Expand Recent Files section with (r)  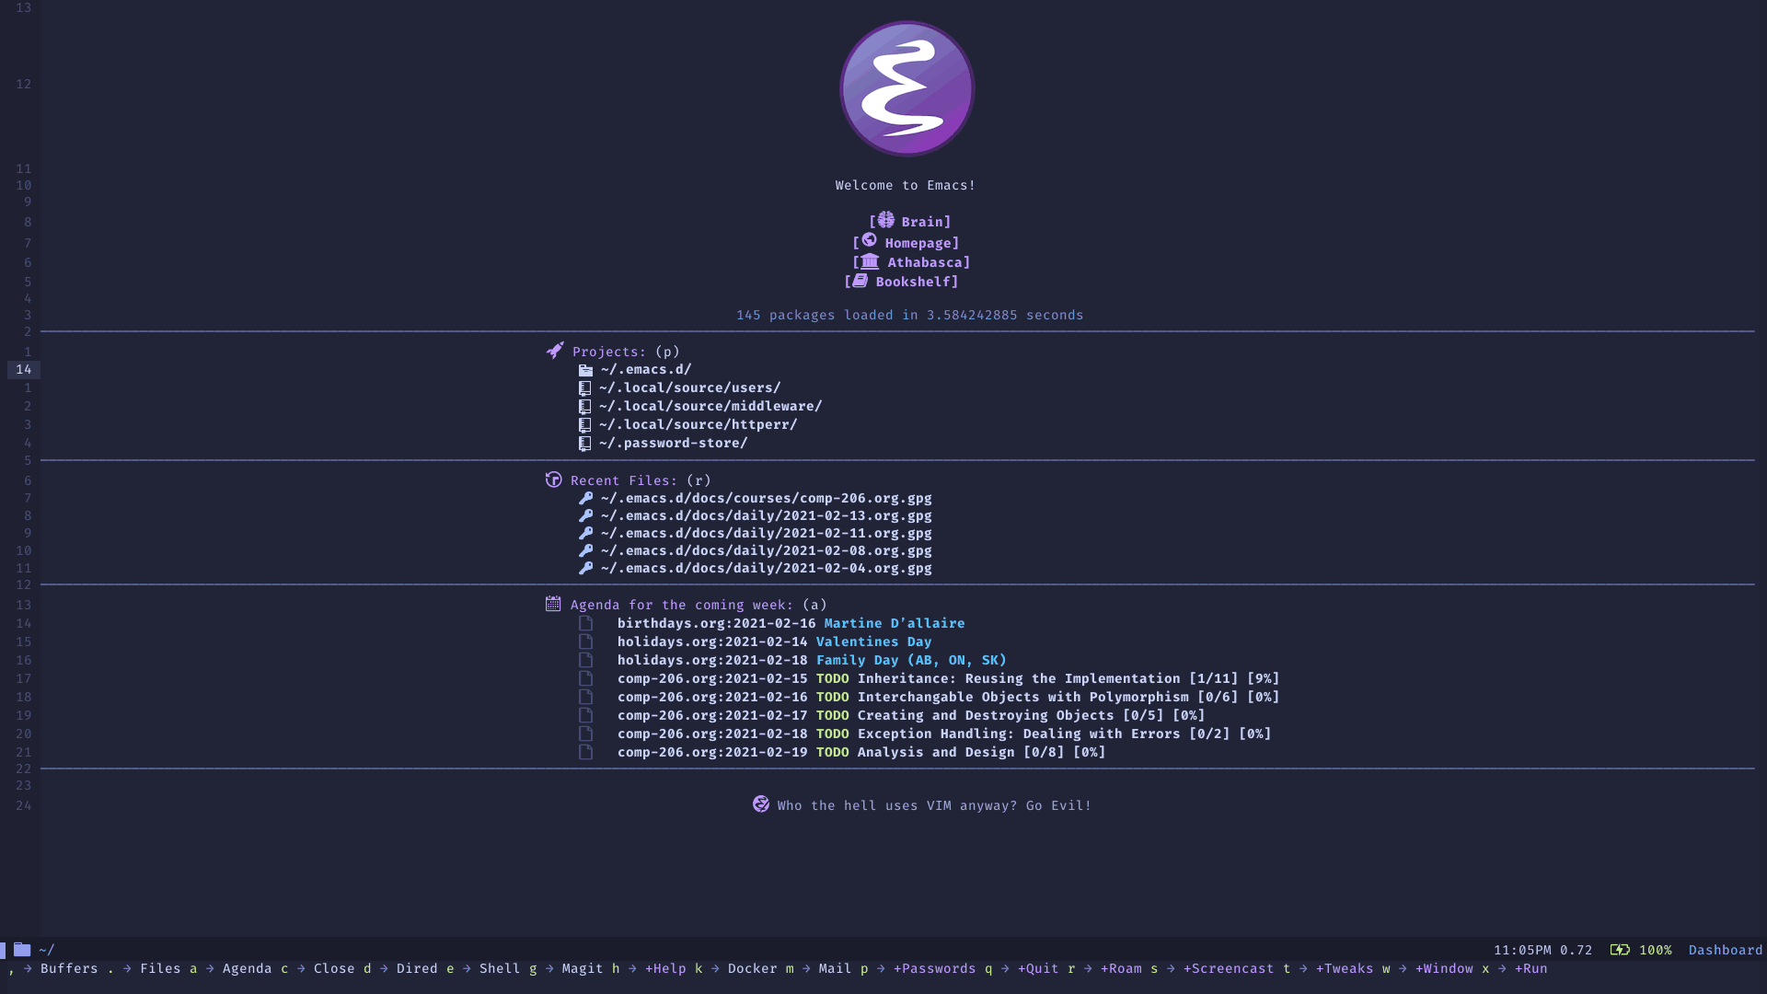[625, 480]
